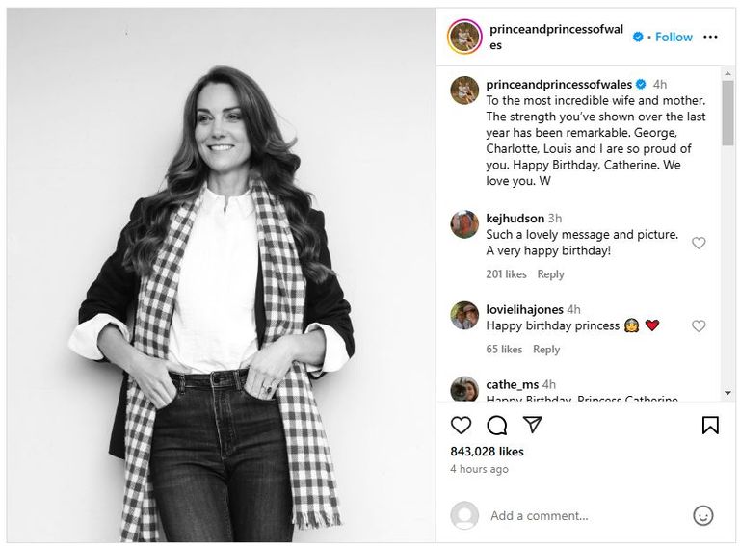The image size is (740, 546).
Task: Open the three-dot more options menu
Action: pyautogui.click(x=710, y=37)
